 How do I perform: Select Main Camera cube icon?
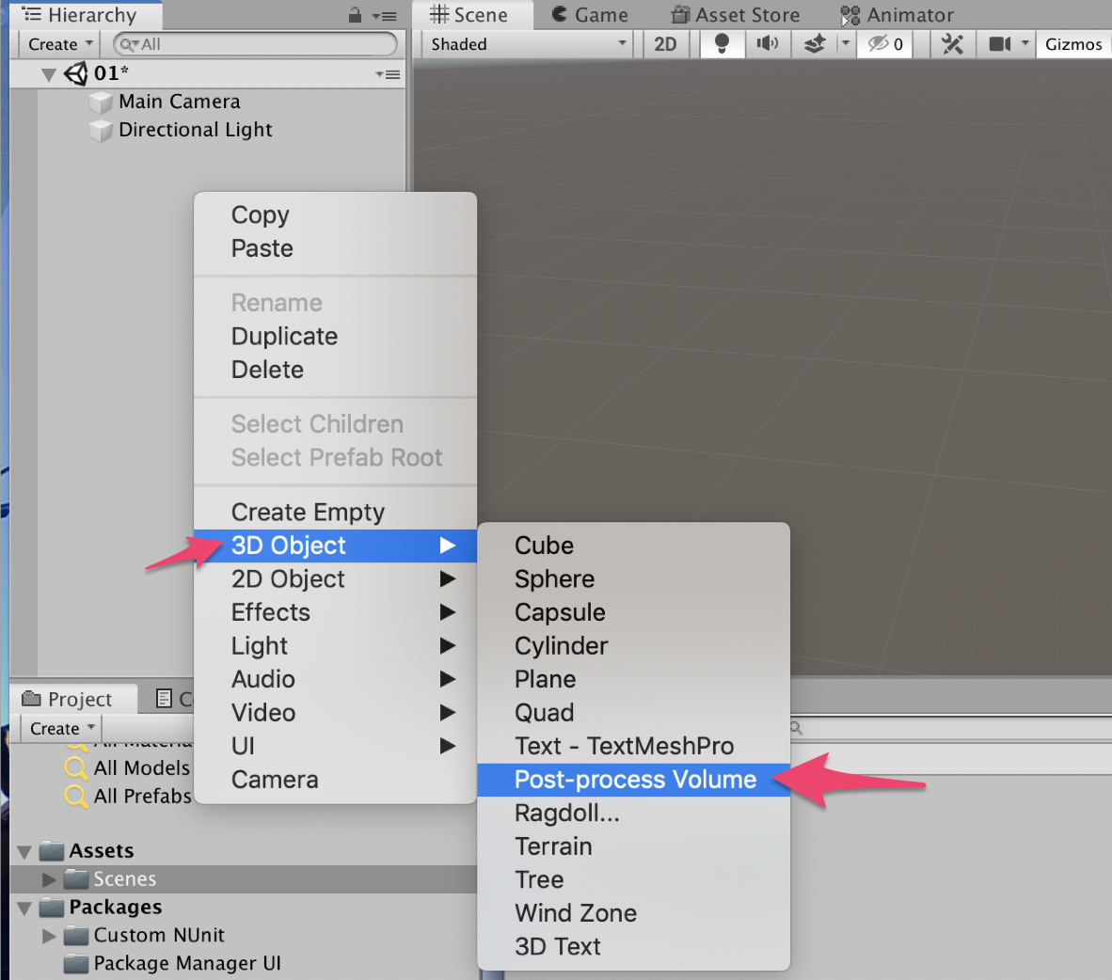click(x=101, y=103)
